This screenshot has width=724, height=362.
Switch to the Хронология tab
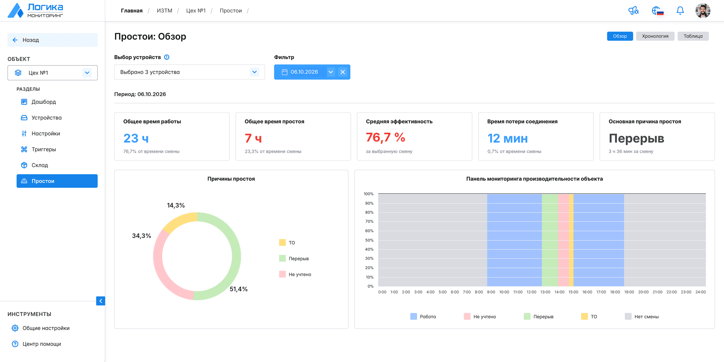tap(655, 36)
